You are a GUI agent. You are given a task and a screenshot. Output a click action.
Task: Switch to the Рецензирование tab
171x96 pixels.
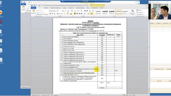coord(80,8)
